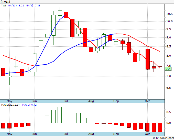This screenshot has width=174, height=140.
Task: Click the 0.0 MACD axis label
Action: pos(169,123)
